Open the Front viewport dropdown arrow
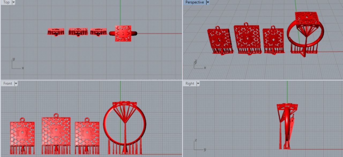The width and height of the screenshot is (343, 157). point(16,84)
